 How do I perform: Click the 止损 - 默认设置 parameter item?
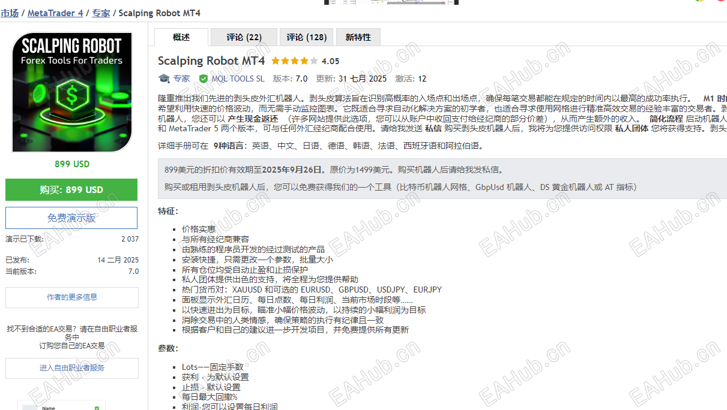click(x=211, y=387)
